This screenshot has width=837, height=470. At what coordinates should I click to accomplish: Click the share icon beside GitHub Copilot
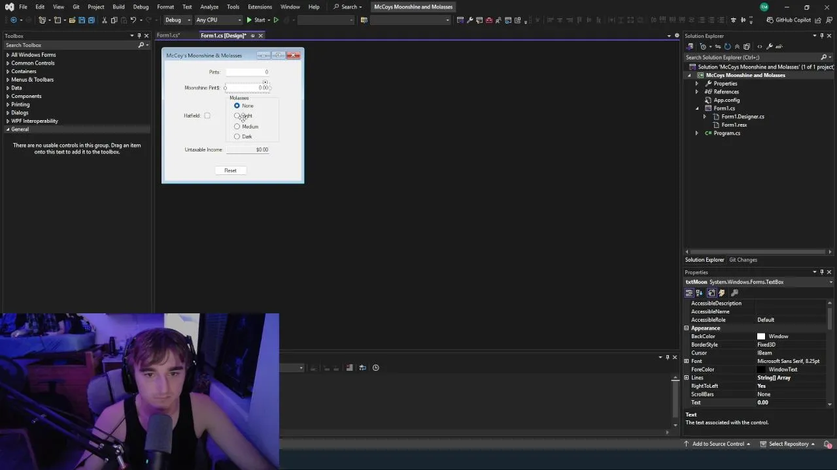819,20
